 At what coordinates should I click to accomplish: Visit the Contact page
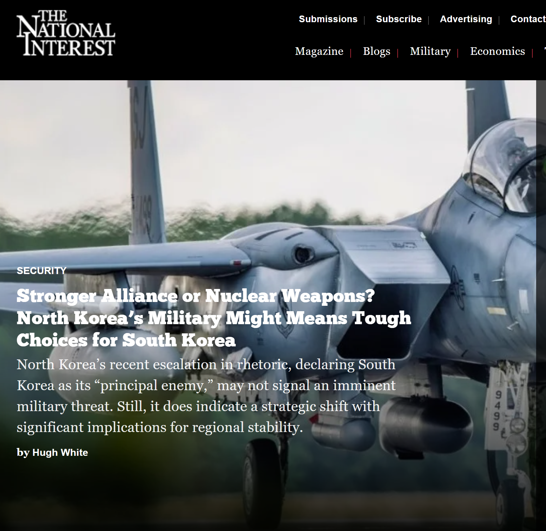528,19
